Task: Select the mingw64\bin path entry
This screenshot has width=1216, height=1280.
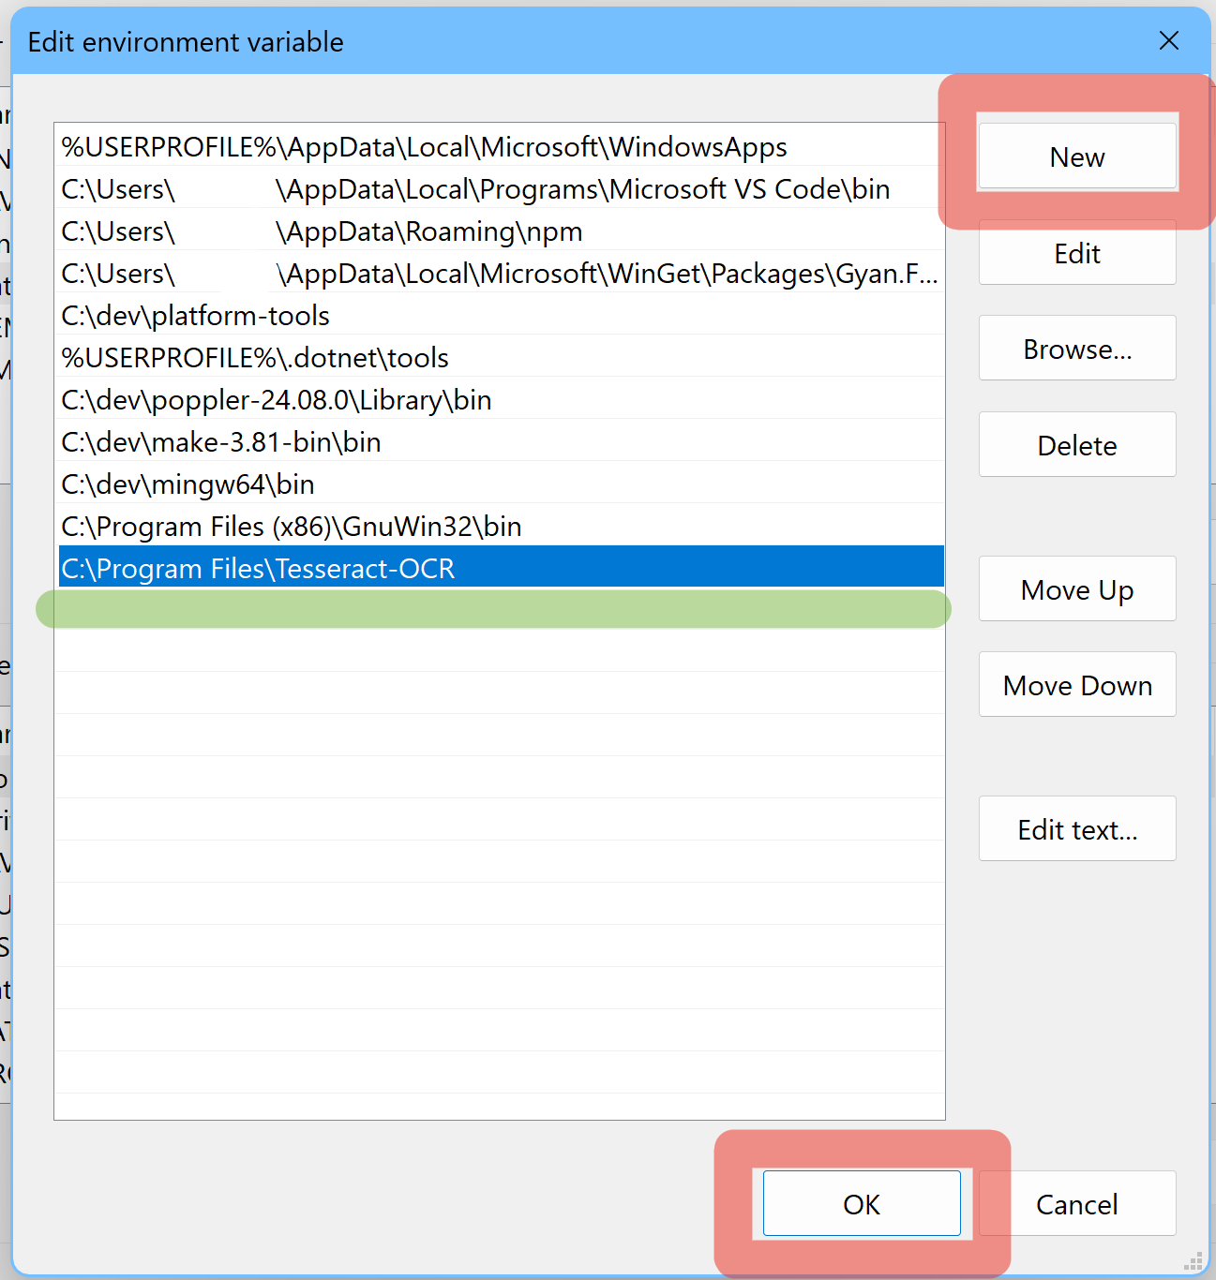Action: [x=188, y=484]
